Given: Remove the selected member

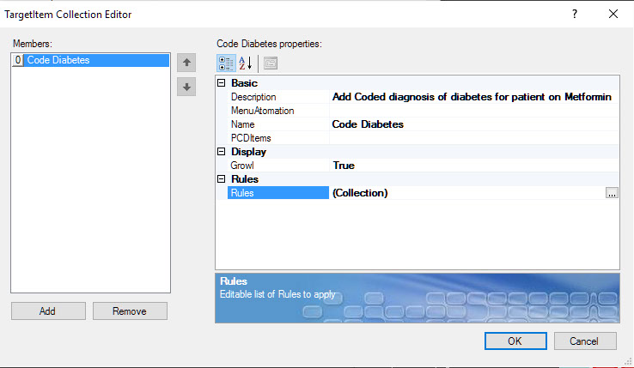Looking at the screenshot, I should (130, 311).
